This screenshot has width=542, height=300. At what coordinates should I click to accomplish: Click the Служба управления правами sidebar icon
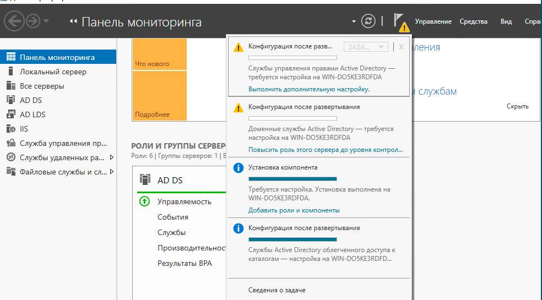coord(11,143)
